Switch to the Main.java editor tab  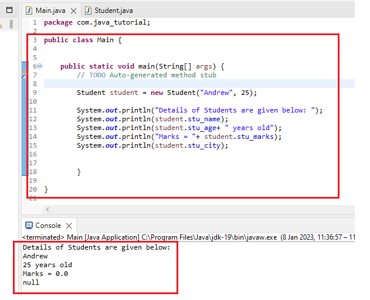pyautogui.click(x=50, y=11)
